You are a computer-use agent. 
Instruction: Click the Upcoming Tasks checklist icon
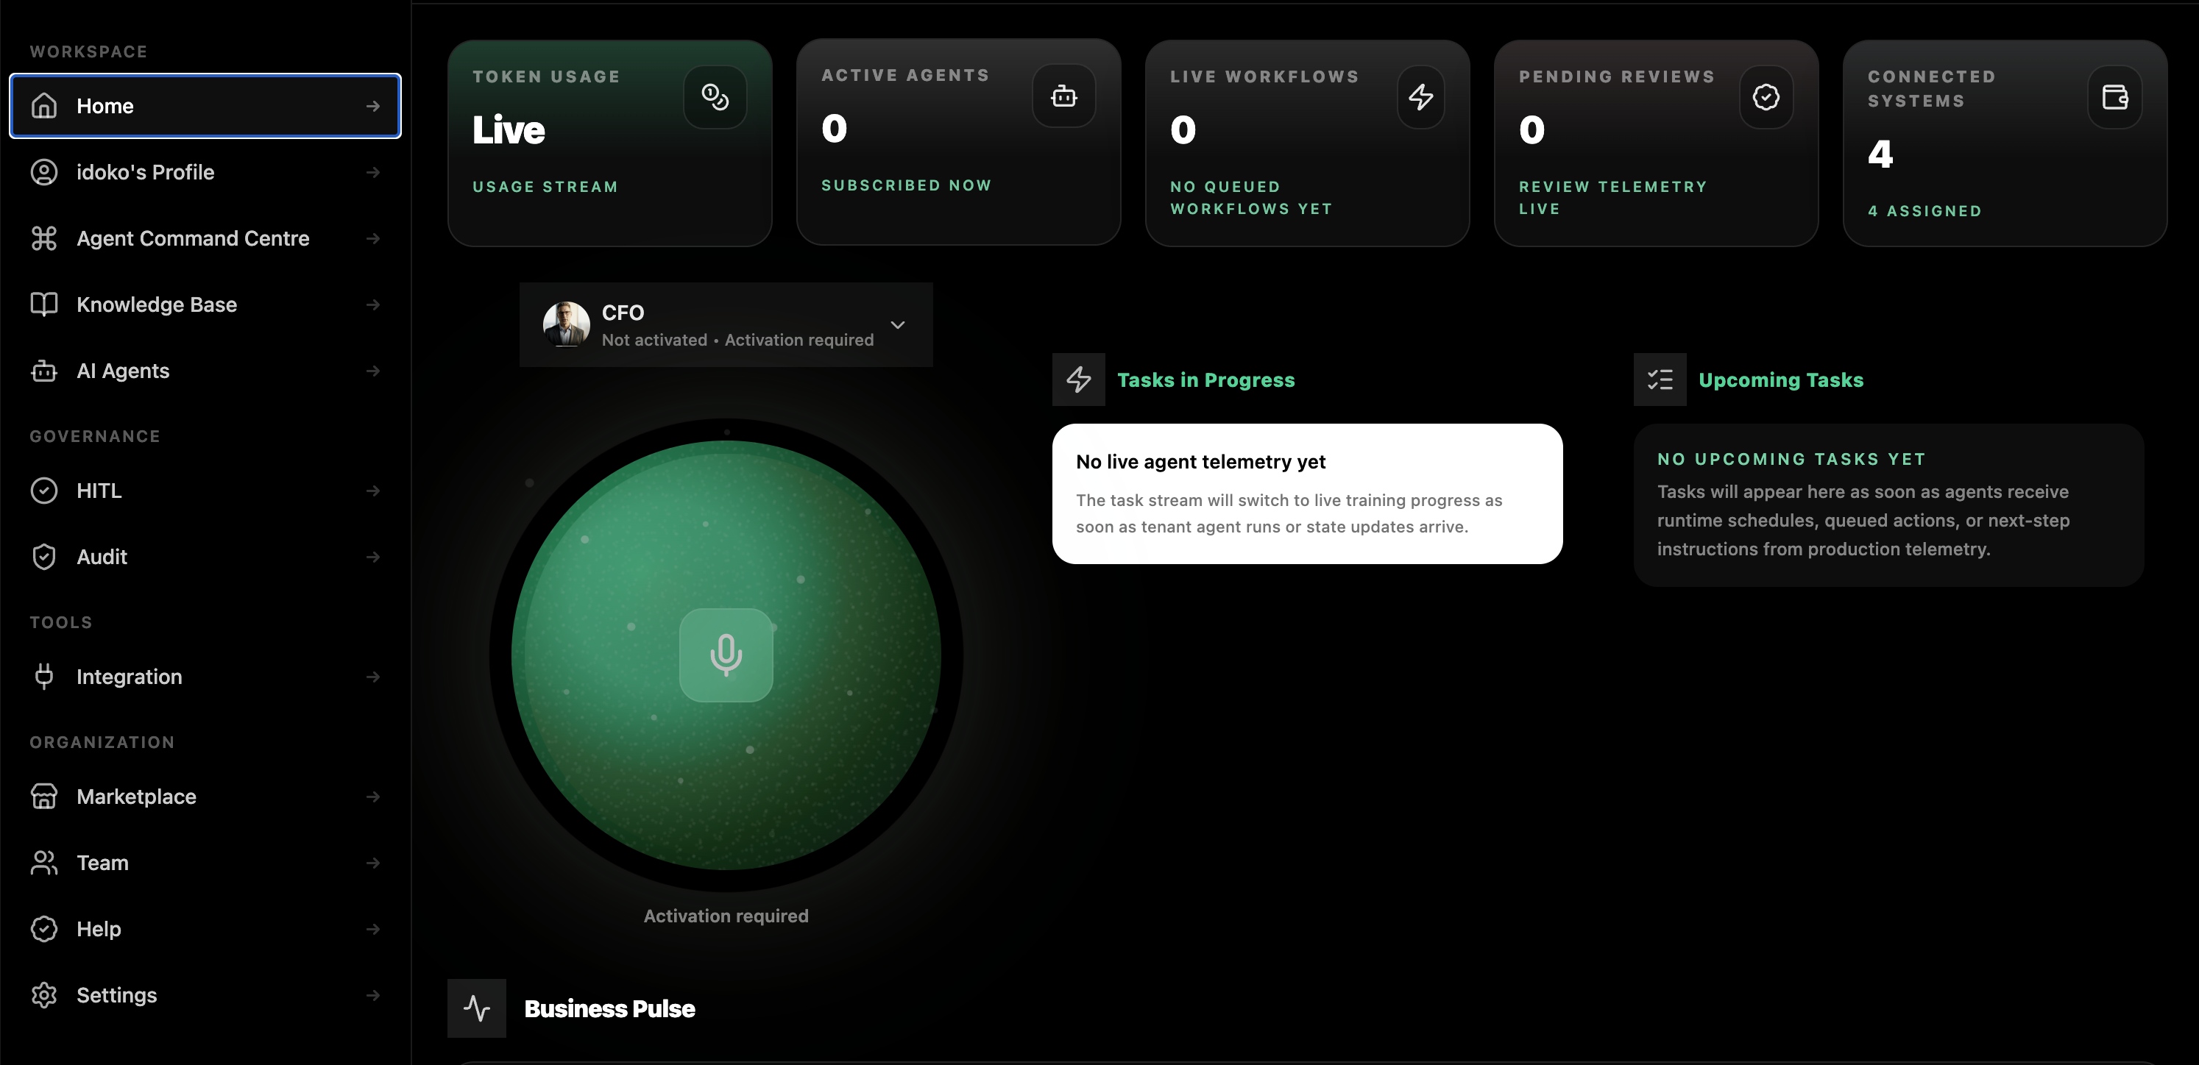[1660, 380]
